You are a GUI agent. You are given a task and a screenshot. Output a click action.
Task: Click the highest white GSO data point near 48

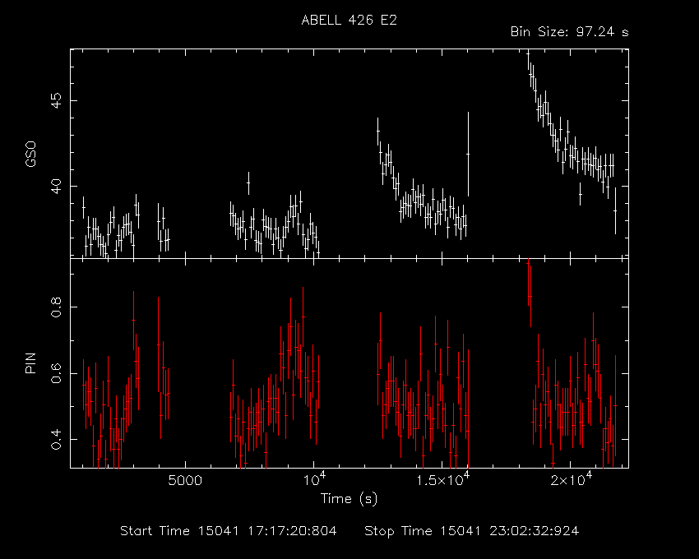tap(528, 54)
